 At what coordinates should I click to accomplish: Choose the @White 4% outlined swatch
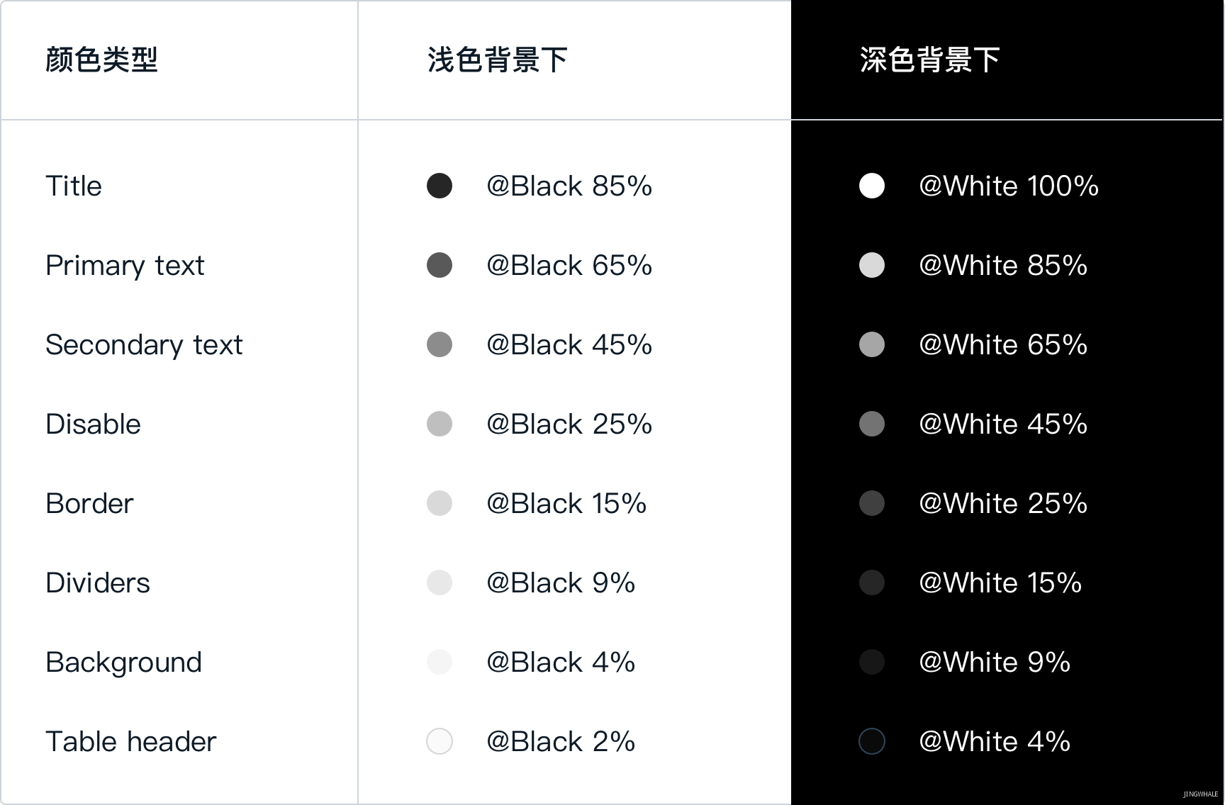pos(872,741)
